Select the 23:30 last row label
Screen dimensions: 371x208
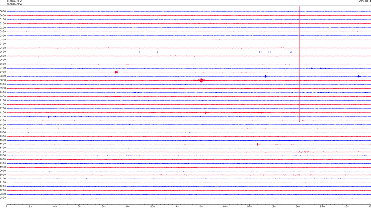pyautogui.click(x=3, y=198)
